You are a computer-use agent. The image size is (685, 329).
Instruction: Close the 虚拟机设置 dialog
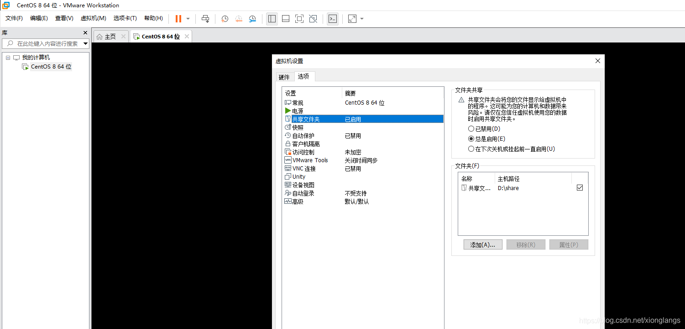[x=598, y=61]
